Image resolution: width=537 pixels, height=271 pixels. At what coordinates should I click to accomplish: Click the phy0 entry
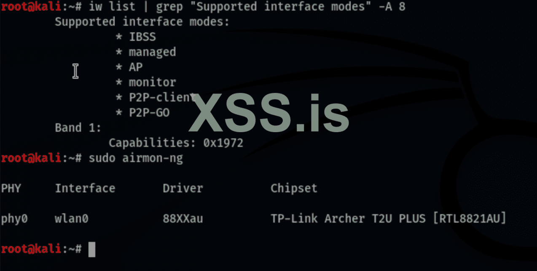coord(14,219)
